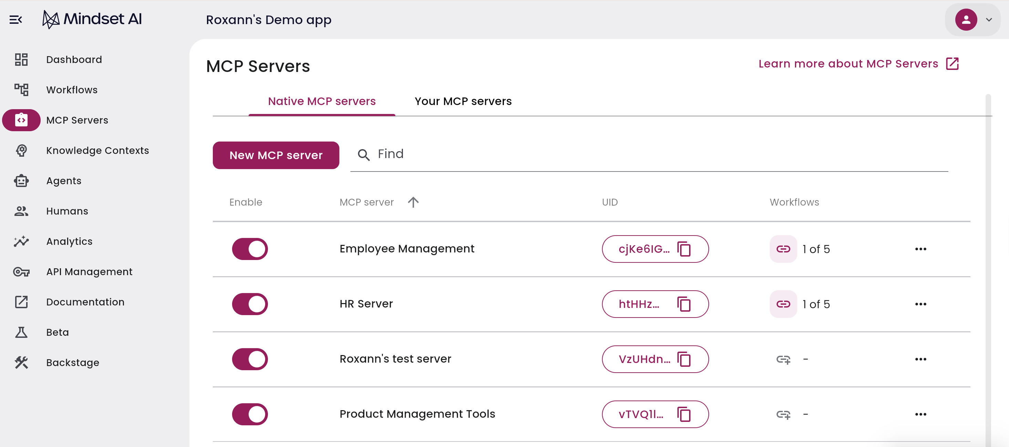Toggle off HR Server
Screen dimensions: 1009x447
pos(250,304)
